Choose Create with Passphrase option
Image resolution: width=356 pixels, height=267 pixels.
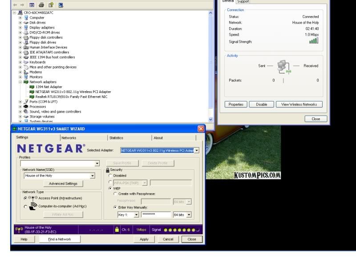point(115,194)
